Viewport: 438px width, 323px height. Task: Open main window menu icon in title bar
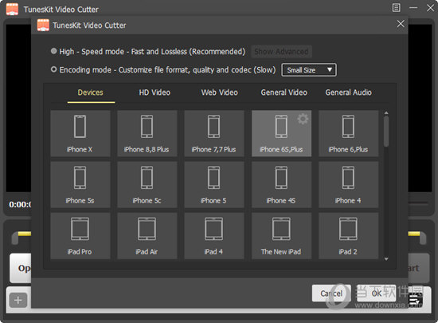coord(396,8)
